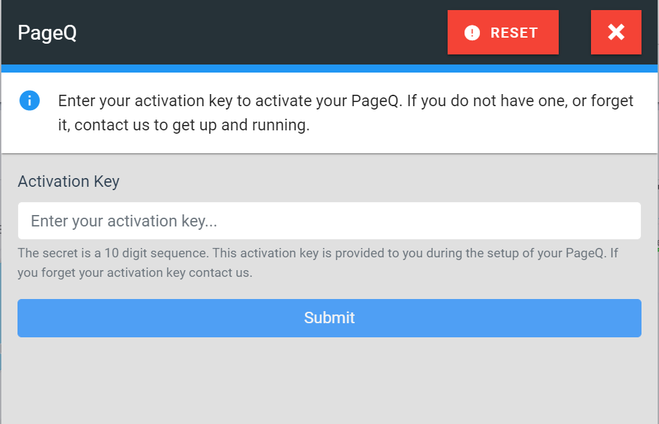Focus the activation key input field
The image size is (659, 424).
(329, 221)
